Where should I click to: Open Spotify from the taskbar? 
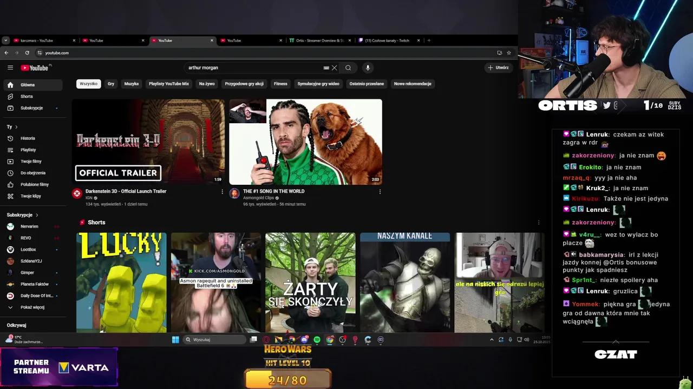pyautogui.click(x=317, y=339)
